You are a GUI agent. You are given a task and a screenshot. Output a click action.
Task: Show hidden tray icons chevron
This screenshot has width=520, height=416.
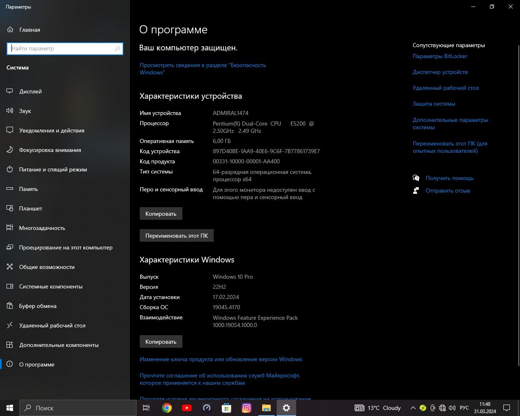(x=413, y=408)
